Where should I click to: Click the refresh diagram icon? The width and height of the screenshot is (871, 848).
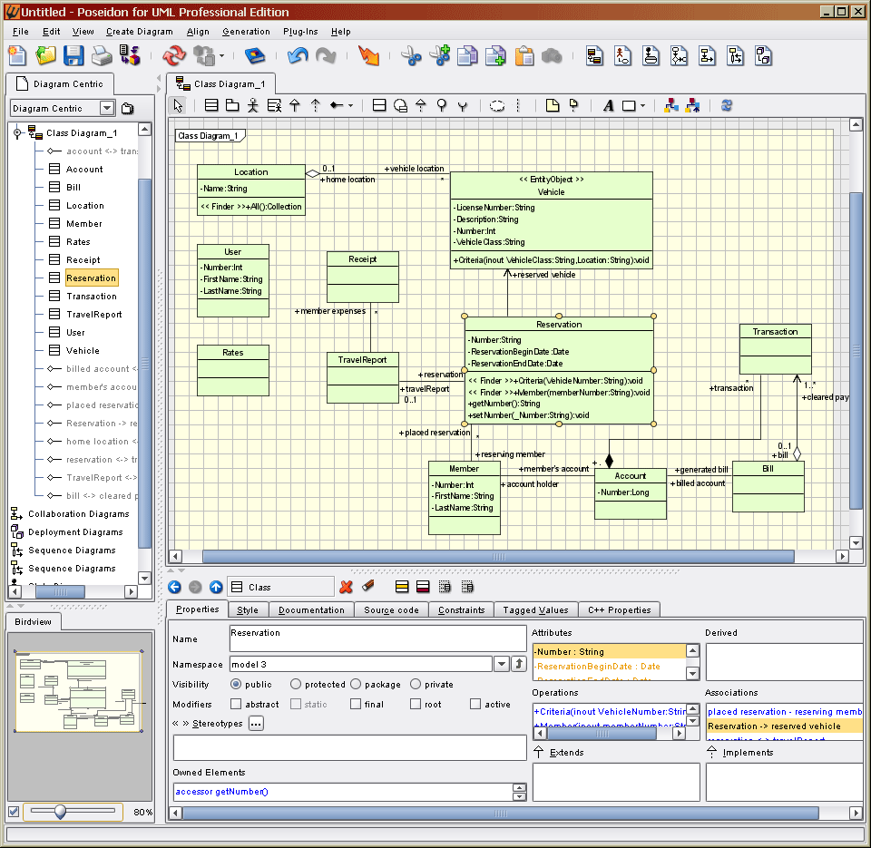[727, 105]
